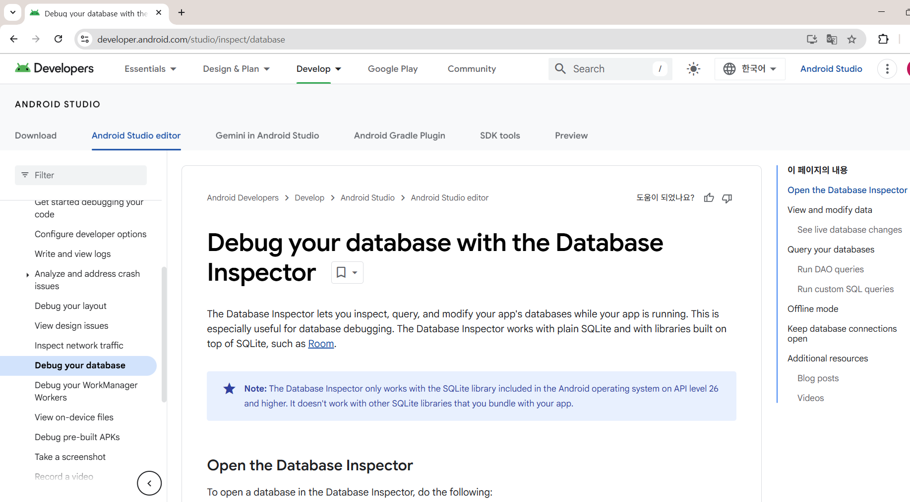Image resolution: width=910 pixels, height=502 pixels.
Task: Click the thumbs down not helpful icon
Action: click(727, 198)
